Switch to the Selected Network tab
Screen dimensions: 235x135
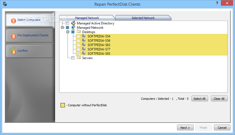[x=143, y=18]
